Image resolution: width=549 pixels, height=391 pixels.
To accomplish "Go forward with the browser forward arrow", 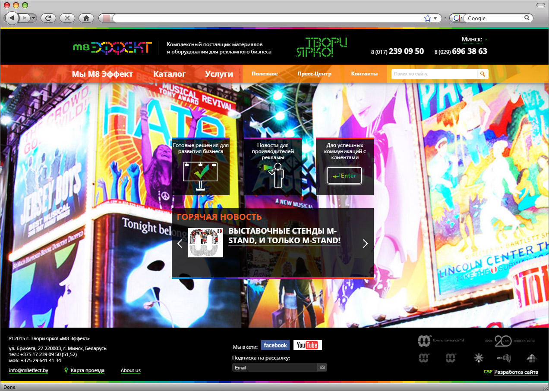I will pos(25,18).
